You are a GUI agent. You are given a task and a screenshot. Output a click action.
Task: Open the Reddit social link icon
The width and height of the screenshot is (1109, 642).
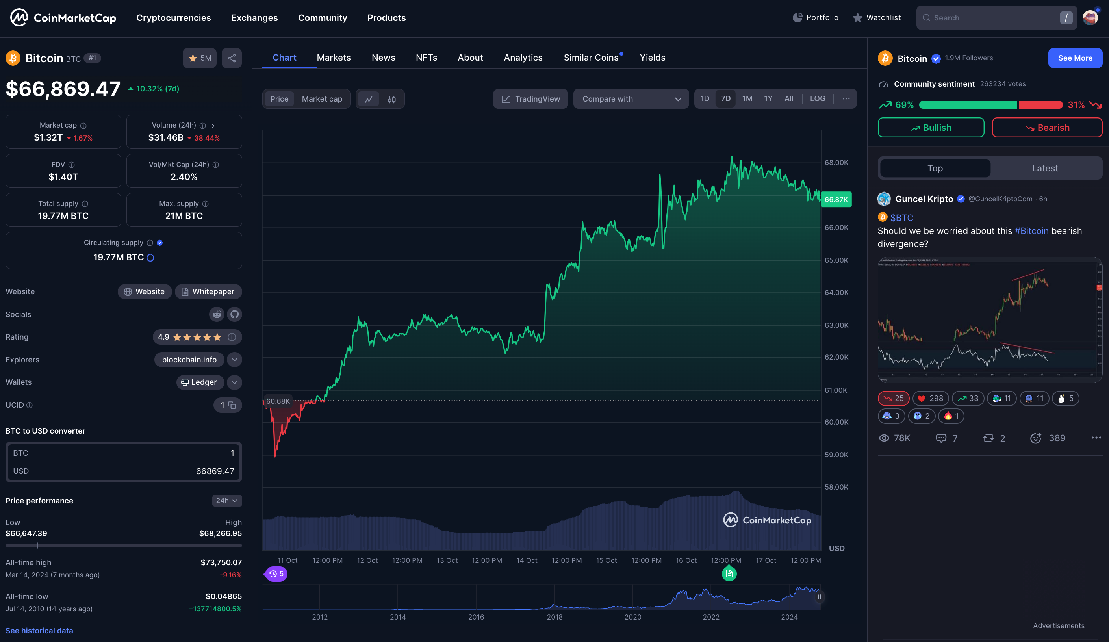(x=217, y=314)
